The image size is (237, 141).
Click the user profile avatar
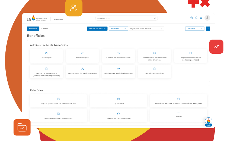[207, 18]
